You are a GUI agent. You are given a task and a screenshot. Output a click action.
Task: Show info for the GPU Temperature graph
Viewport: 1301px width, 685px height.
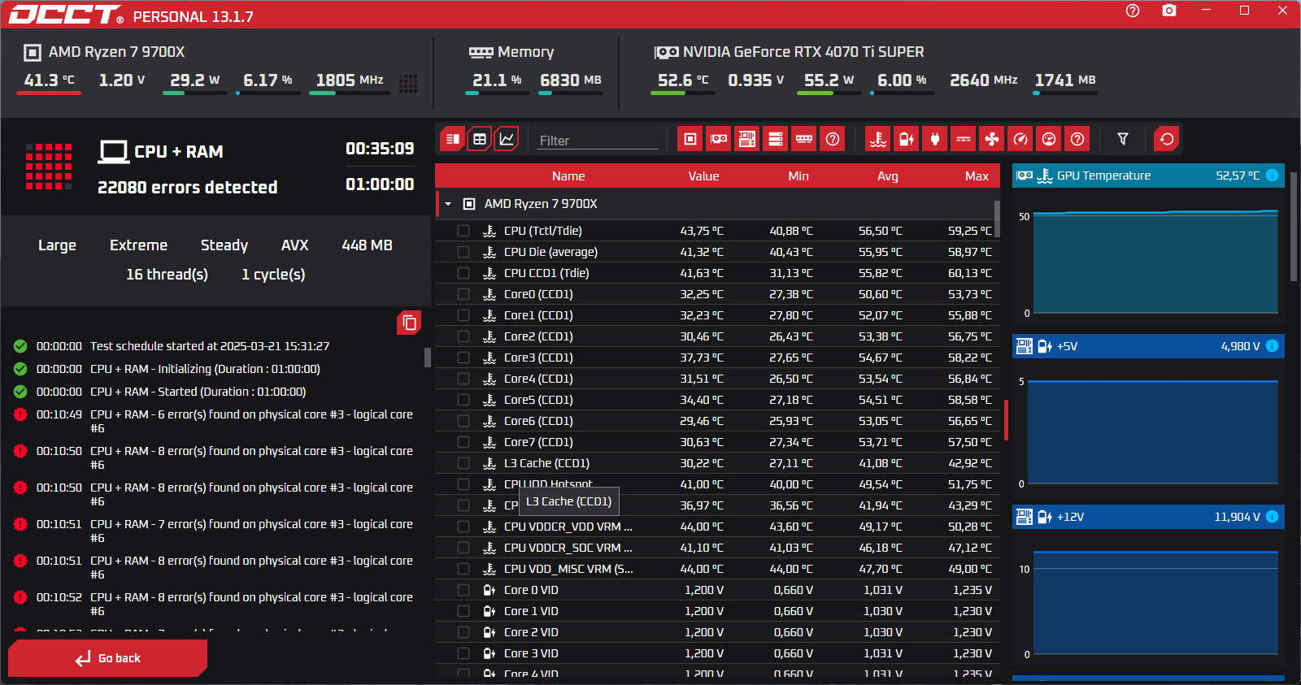point(1273,176)
